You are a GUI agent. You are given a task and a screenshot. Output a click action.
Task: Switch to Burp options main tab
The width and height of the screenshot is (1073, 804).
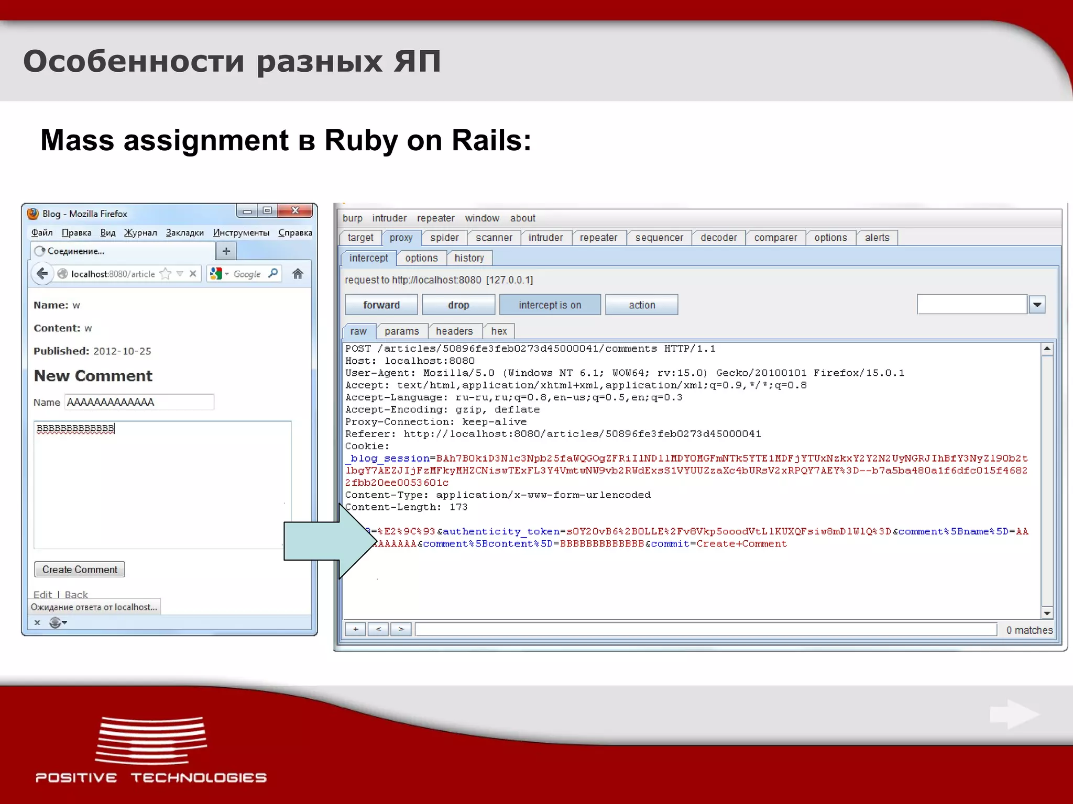tap(831, 238)
